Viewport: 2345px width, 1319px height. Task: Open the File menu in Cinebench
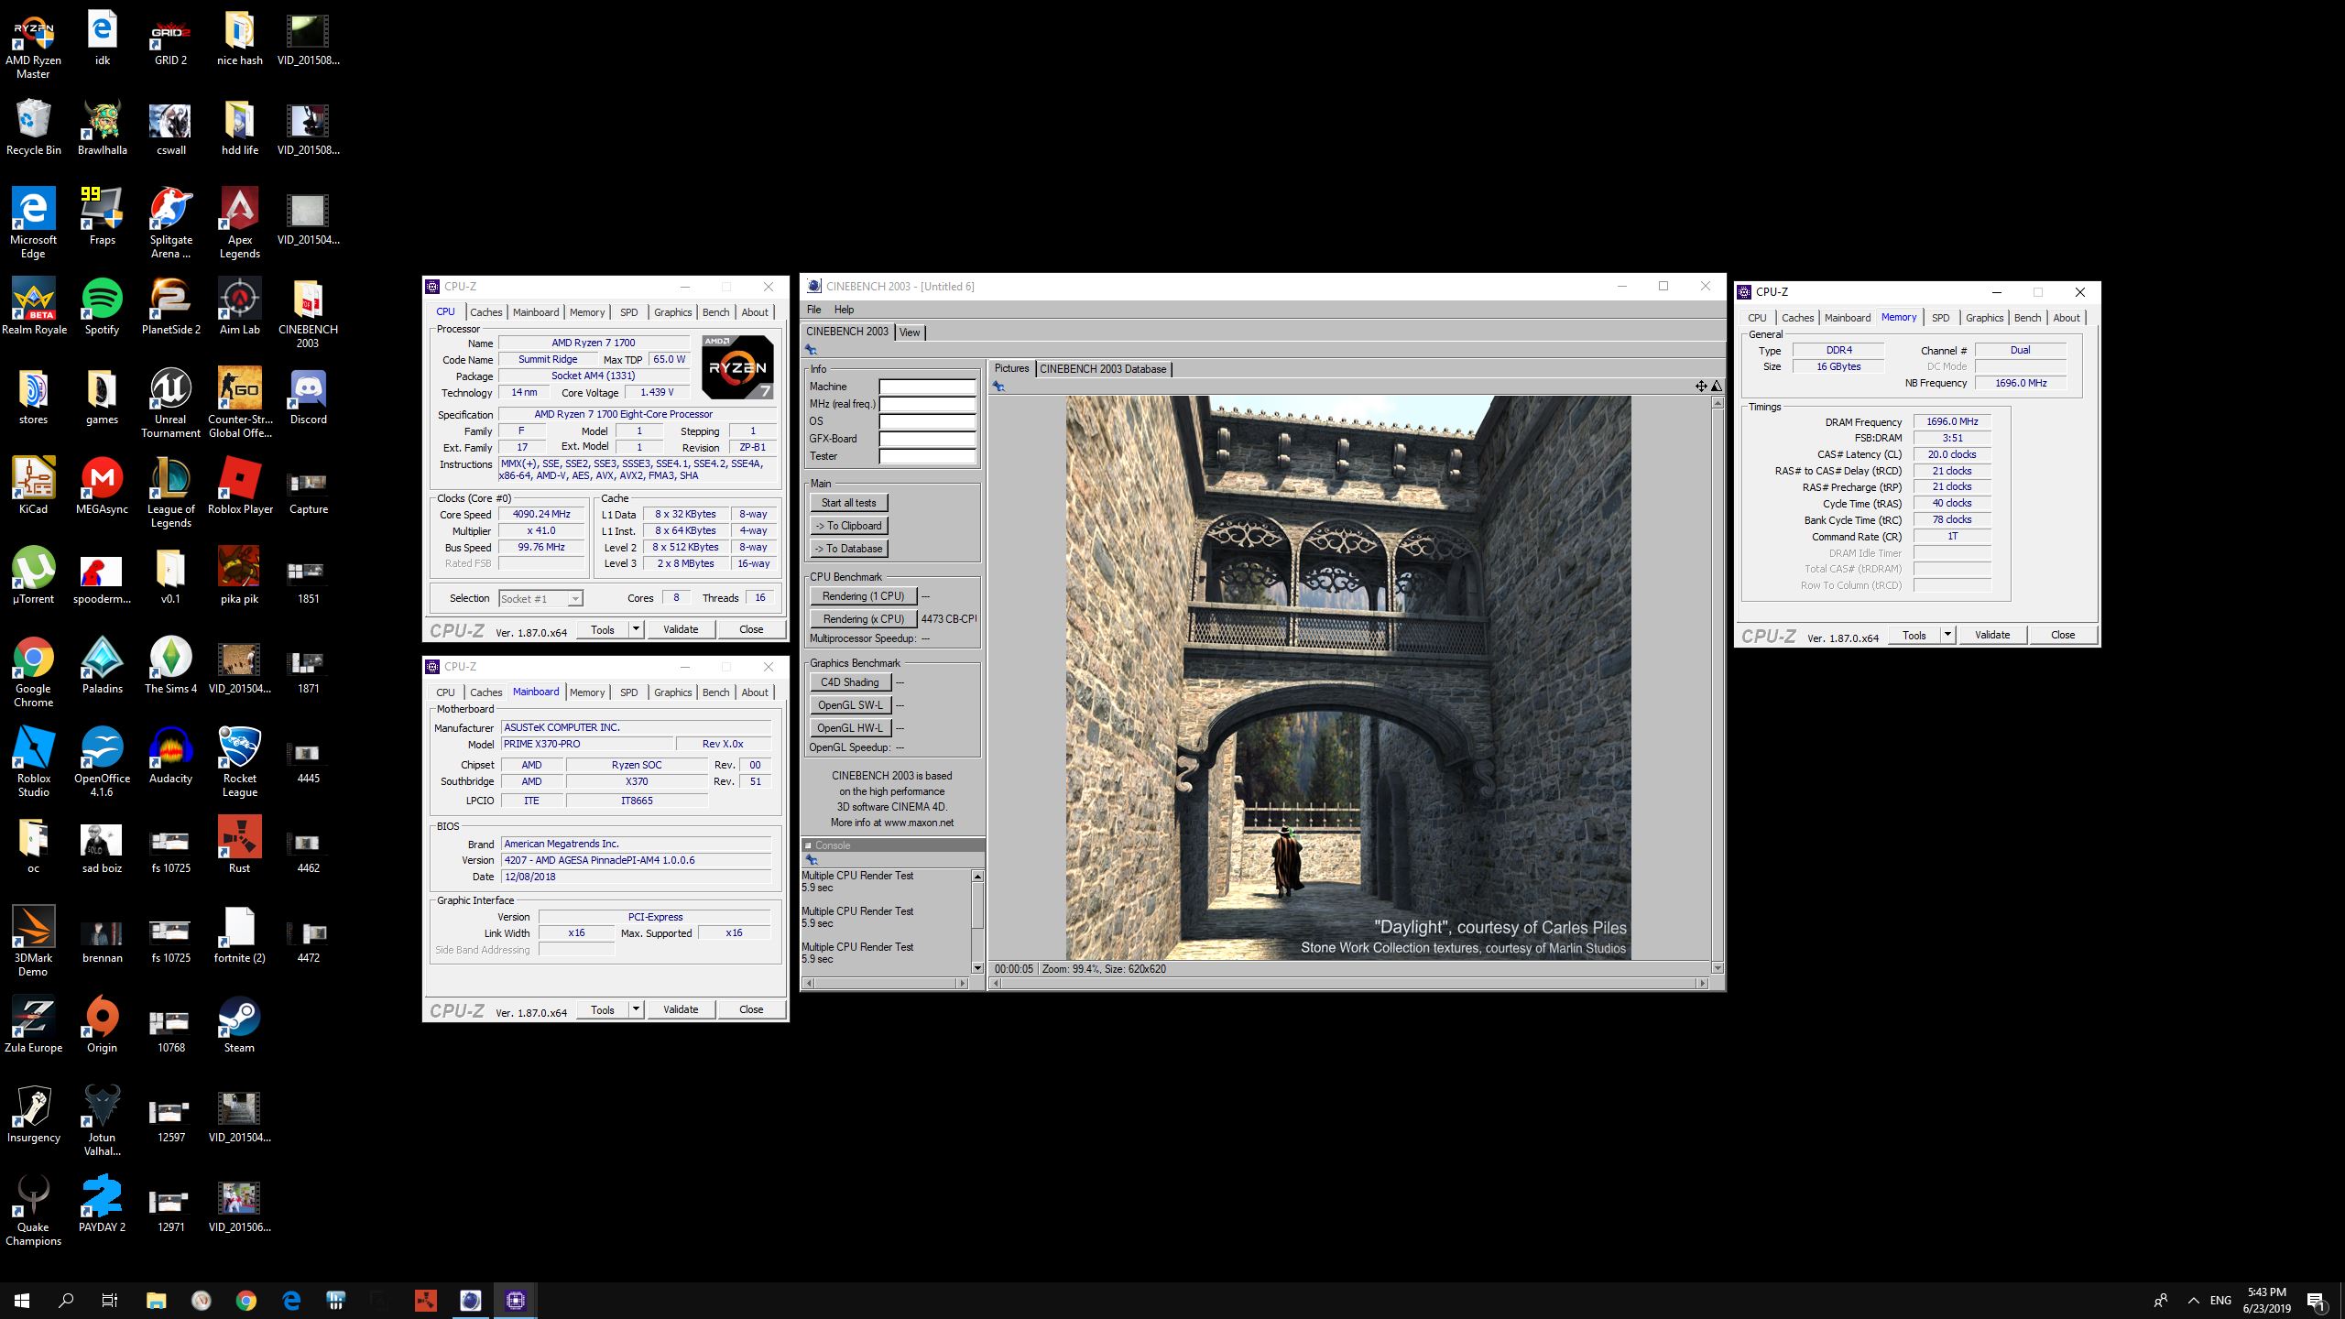click(x=813, y=310)
